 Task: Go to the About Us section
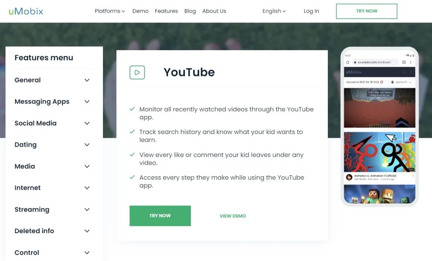coord(214,11)
